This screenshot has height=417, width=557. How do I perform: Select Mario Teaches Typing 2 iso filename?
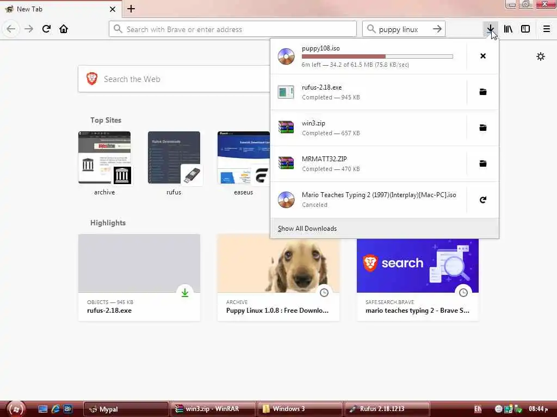(x=379, y=195)
